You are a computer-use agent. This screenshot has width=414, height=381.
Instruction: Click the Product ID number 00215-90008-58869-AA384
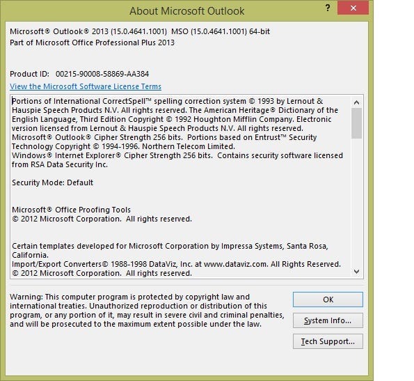tap(102, 74)
